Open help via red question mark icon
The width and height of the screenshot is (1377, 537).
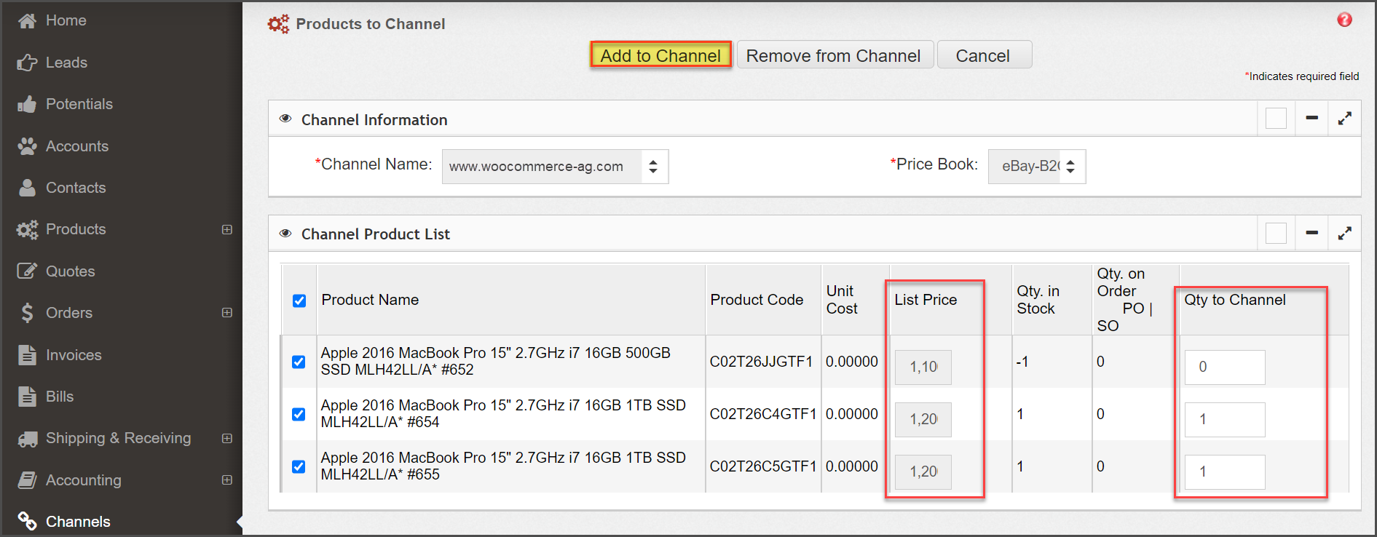pos(1344,20)
